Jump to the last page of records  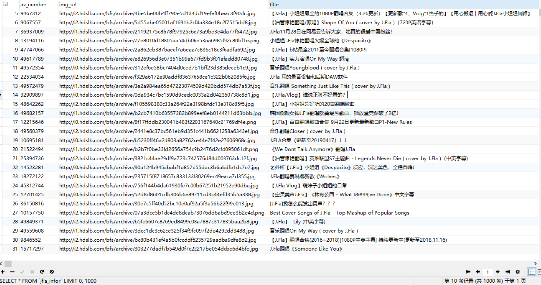coord(508,272)
